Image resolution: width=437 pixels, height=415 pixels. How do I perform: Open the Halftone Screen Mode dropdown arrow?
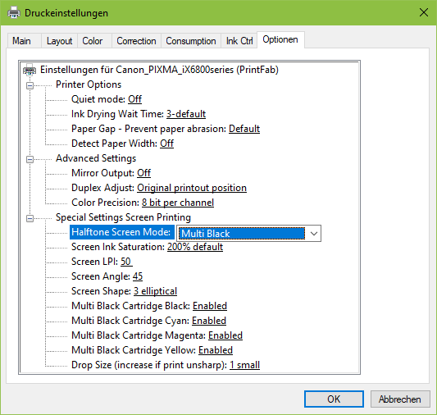(x=314, y=233)
